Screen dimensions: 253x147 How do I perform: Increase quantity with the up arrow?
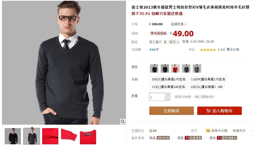click(x=168, y=94)
